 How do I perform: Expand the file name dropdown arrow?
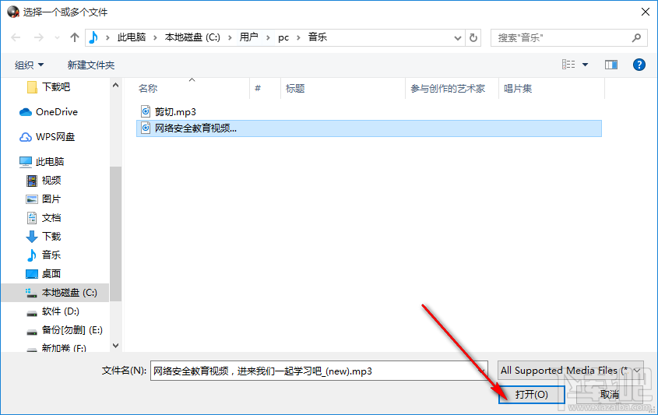point(482,371)
